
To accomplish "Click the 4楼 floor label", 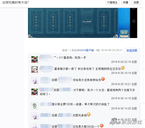I will (98, 50).
